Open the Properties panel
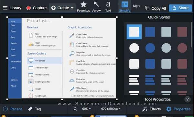The width and height of the screenshot is (194, 117). tap(178, 109)
